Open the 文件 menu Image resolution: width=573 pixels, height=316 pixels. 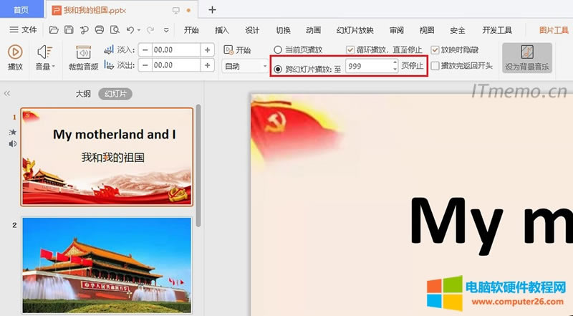point(23,30)
